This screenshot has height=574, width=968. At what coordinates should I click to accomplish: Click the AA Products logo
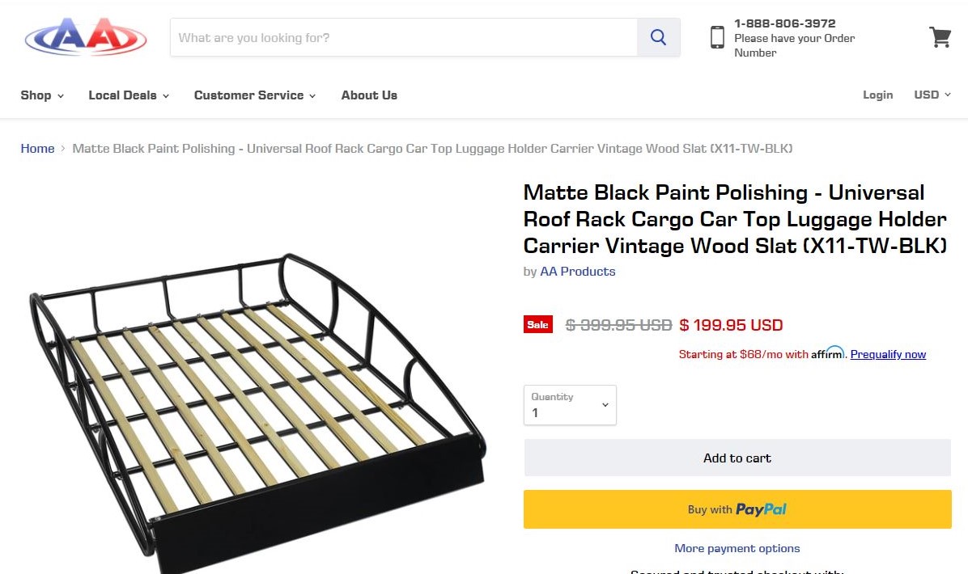86,37
